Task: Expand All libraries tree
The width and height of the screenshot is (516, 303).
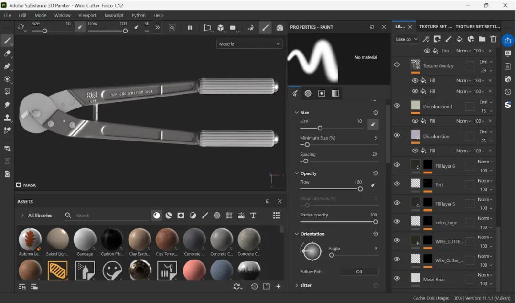Action: click(x=22, y=216)
